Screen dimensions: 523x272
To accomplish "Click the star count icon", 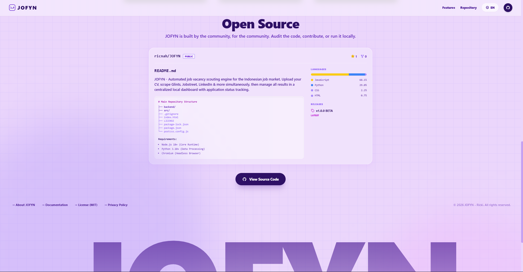I will tap(353, 56).
